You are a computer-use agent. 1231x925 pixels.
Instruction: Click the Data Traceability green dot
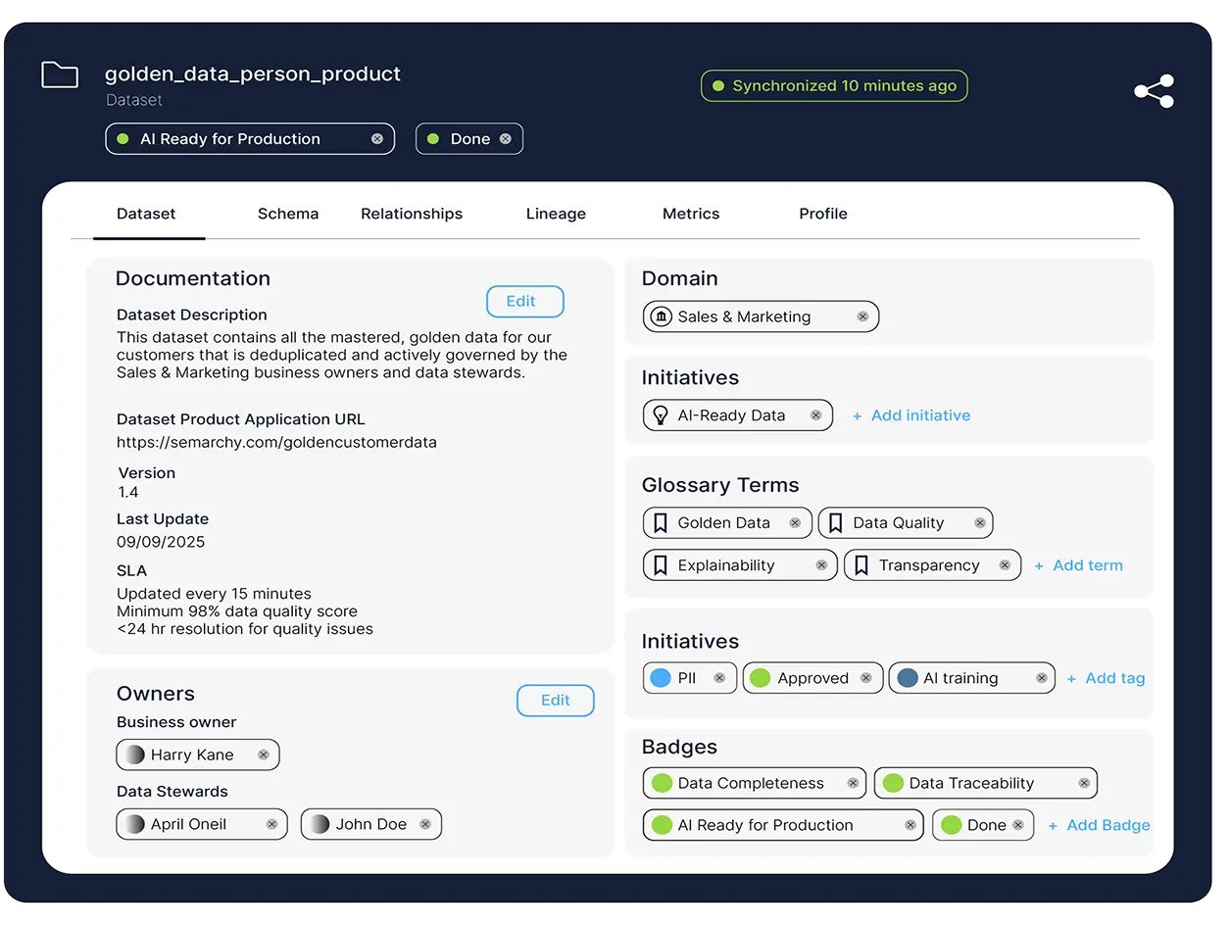coord(893,783)
